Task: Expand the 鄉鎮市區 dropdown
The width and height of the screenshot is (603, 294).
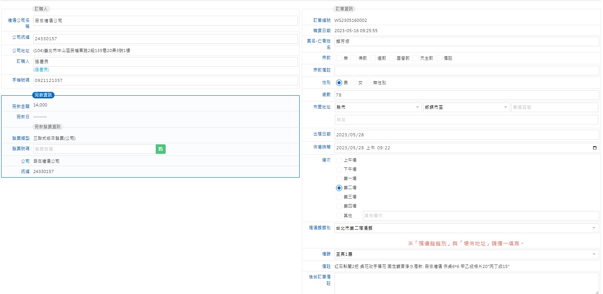Action: click(466, 107)
